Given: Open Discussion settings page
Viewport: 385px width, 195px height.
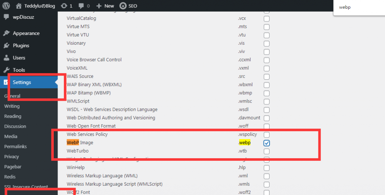Looking at the screenshot, I should (x=15, y=126).
